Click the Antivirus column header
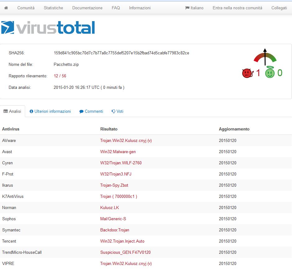This screenshot has width=292, height=269. pyautogui.click(x=11, y=129)
